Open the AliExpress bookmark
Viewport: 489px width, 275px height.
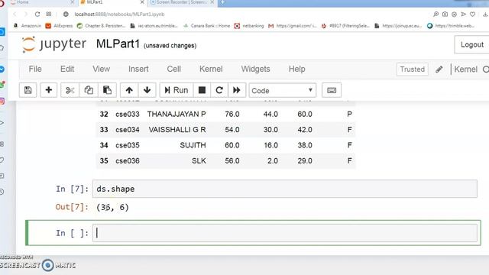pos(60,26)
